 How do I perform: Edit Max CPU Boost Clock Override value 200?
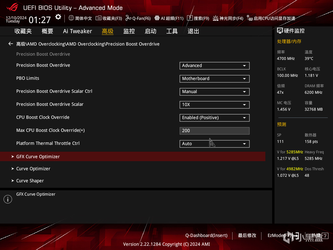coord(215,131)
